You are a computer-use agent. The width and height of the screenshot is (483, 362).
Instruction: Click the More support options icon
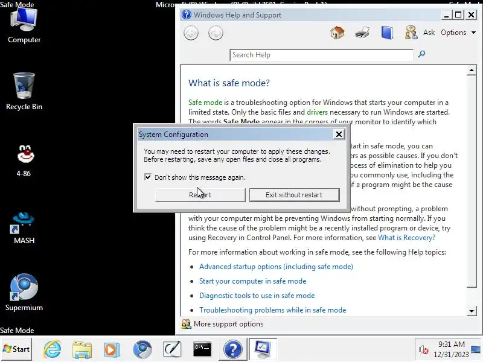point(186,324)
